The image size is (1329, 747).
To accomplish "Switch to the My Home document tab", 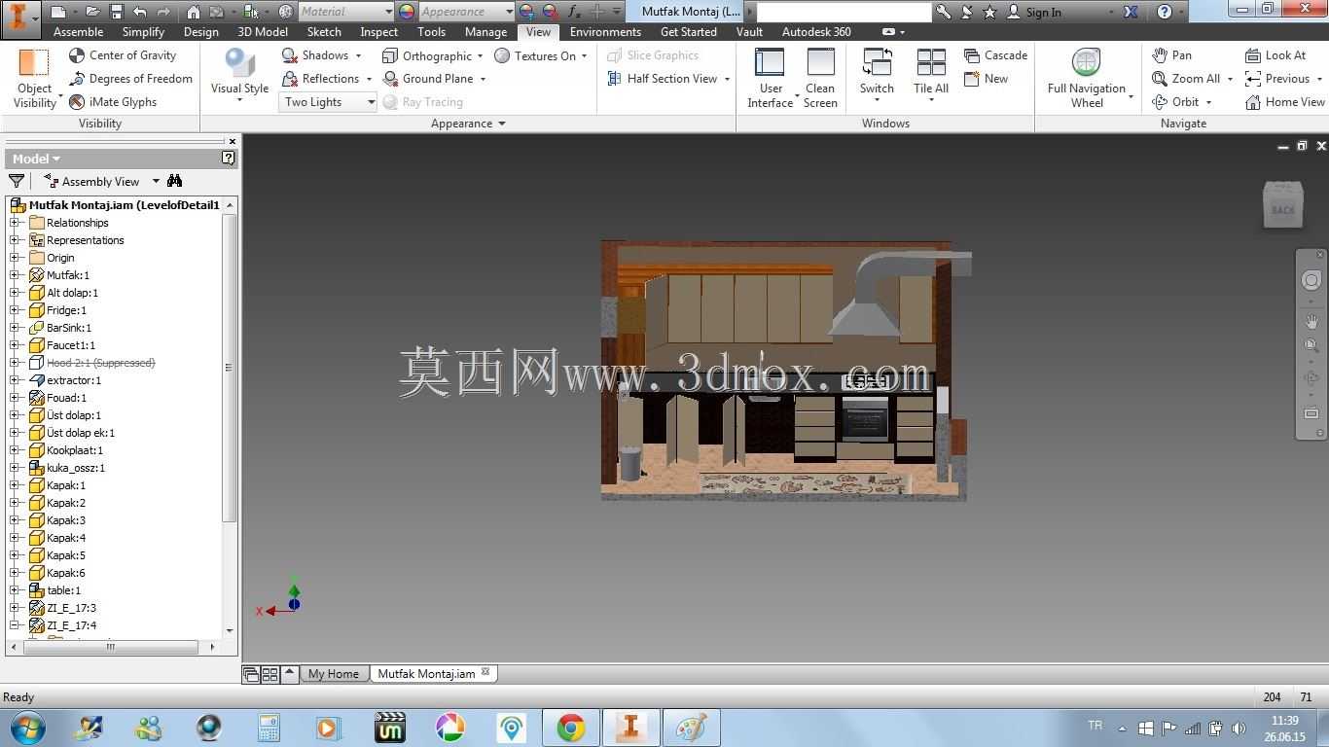I will click(x=333, y=674).
